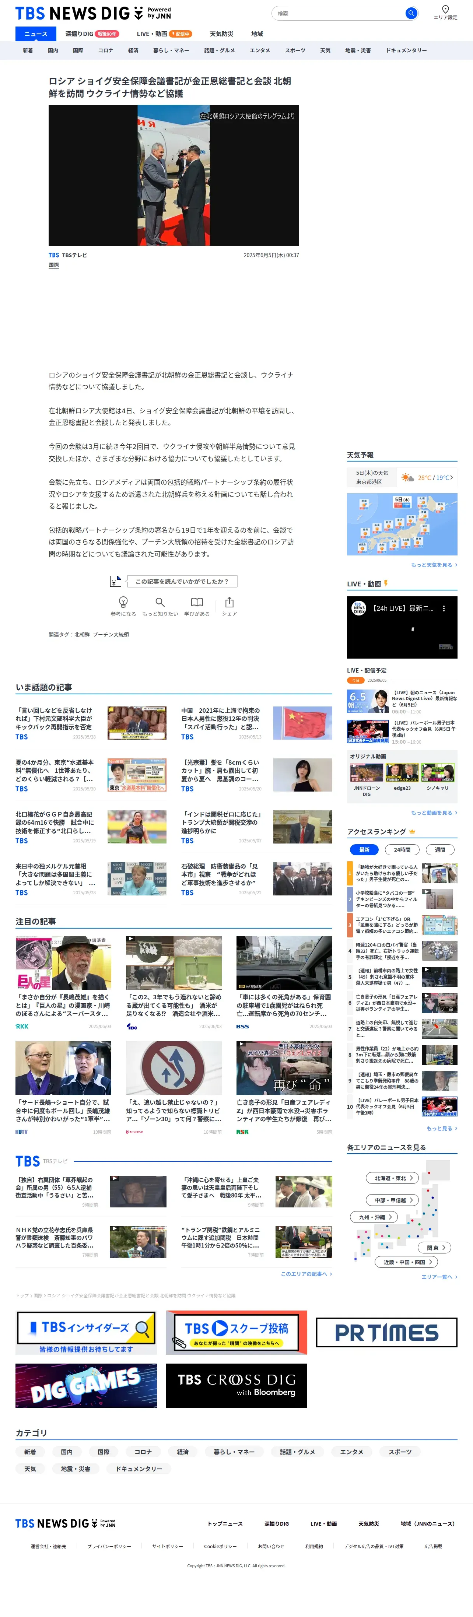
Task: Click footer お問い合わせ link
Action: (271, 1546)
